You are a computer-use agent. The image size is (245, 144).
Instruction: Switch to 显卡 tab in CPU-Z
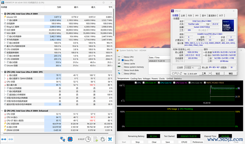204,16
